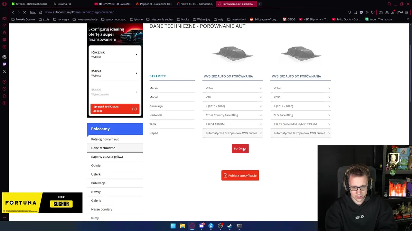This screenshot has height=231, width=412.
Task: Bookmark page with heart icon
Action: click(x=373, y=12)
